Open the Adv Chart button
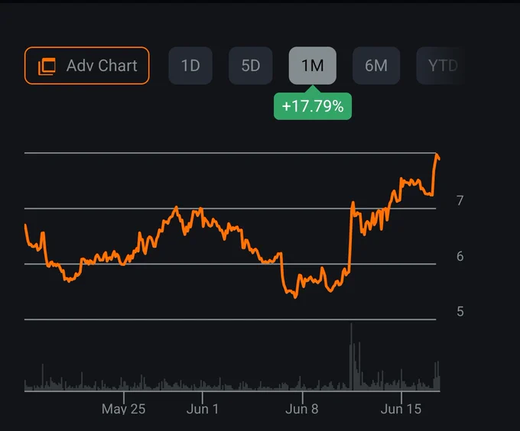 pyautogui.click(x=87, y=66)
